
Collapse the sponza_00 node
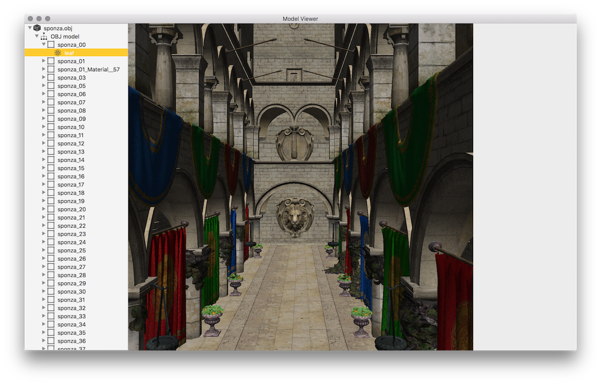click(x=44, y=45)
